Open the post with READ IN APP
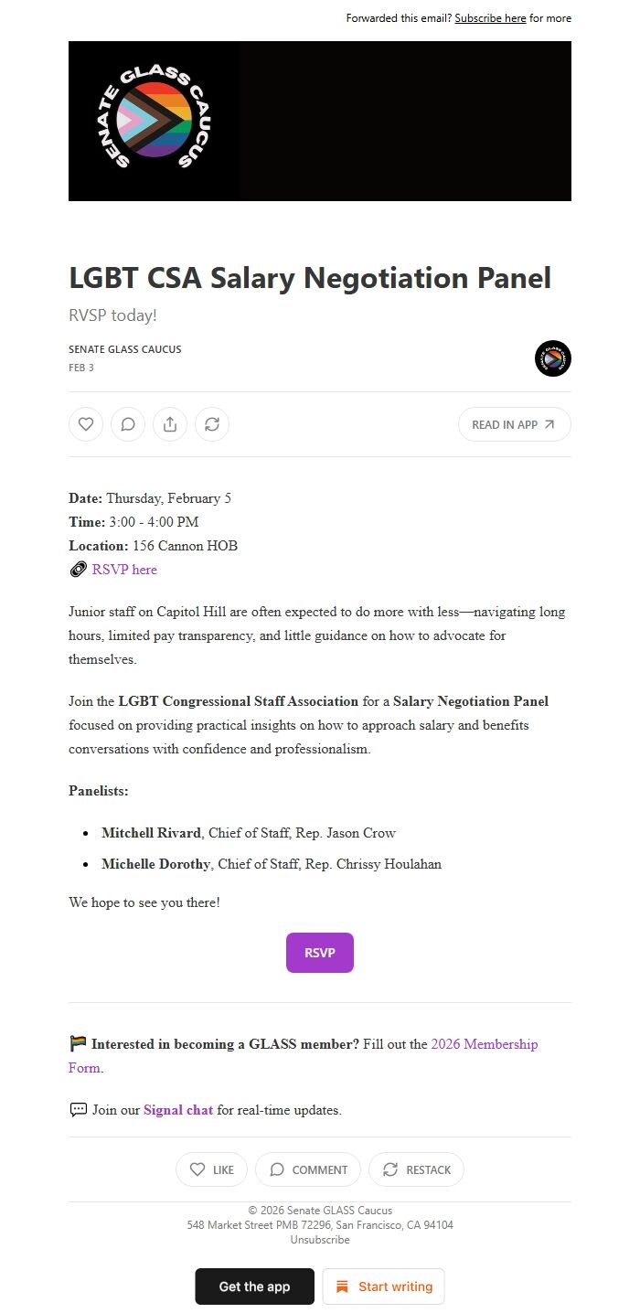This screenshot has height=1313, width=640. pos(514,423)
